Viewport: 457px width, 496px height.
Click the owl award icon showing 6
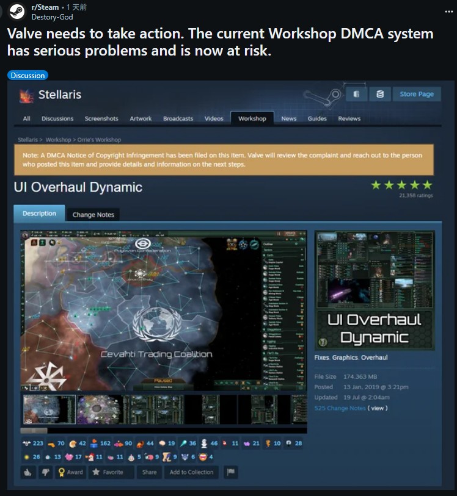coord(185,457)
